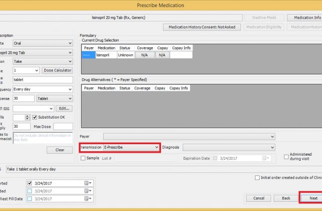Clear the notes to pharmacist
322x211 pixels.
tap(59, 150)
